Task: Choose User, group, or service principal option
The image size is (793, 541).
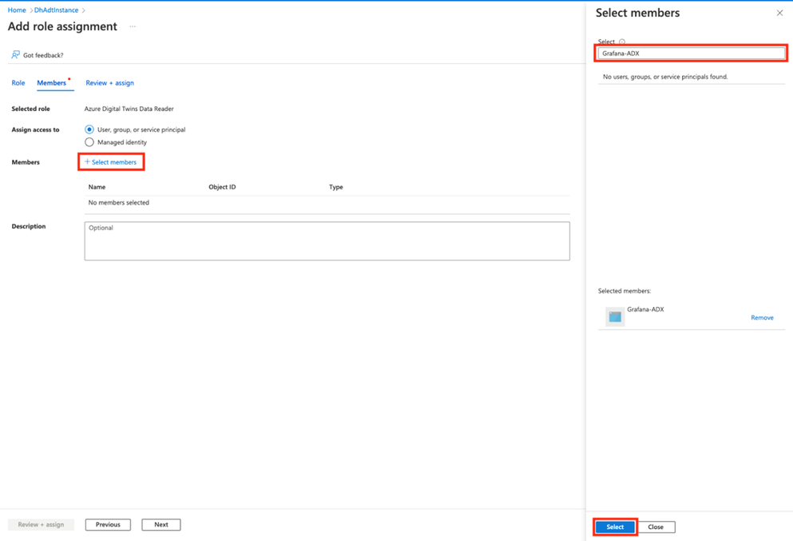Action: [x=89, y=129]
